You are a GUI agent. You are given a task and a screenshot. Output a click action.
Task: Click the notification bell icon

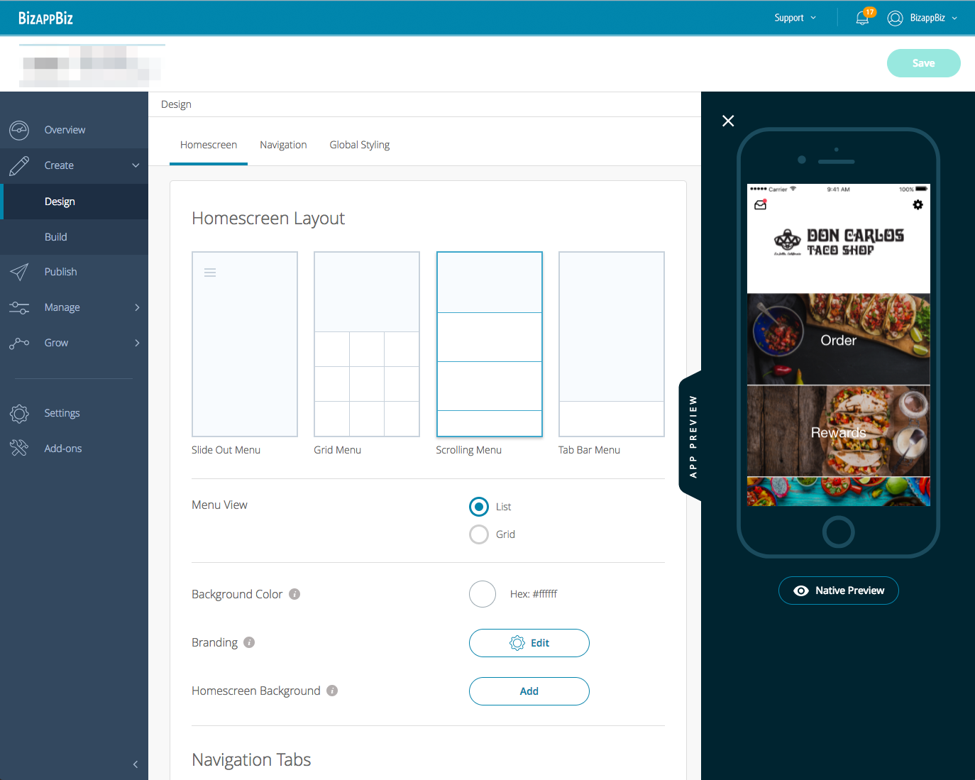(862, 18)
